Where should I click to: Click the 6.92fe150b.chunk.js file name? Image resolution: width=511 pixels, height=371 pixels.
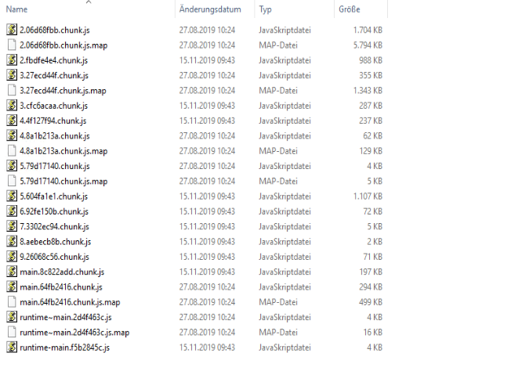tap(54, 211)
